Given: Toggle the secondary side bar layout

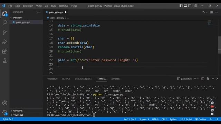Looking at the screenshot, I should point(190,6).
